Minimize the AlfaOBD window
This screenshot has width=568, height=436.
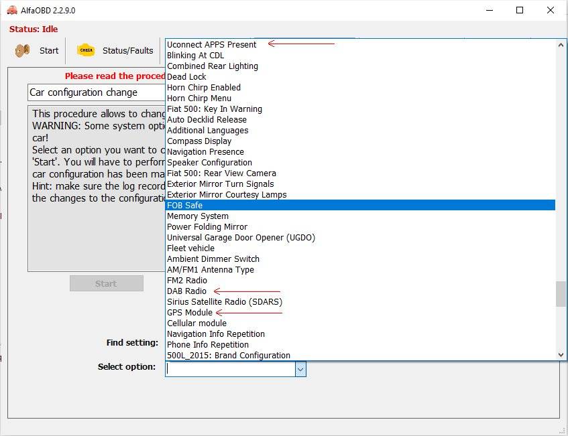pyautogui.click(x=490, y=10)
